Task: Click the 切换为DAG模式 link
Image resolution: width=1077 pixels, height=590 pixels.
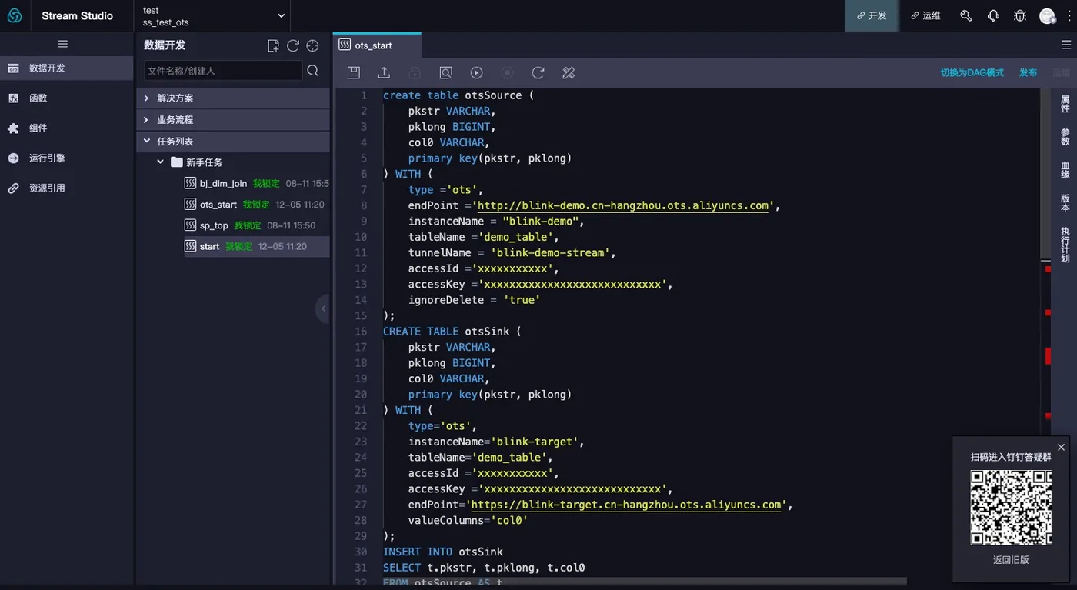Action: (972, 72)
